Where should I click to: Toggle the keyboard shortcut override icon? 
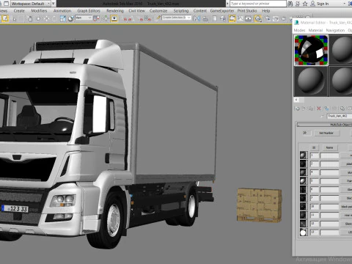coord(114,18)
